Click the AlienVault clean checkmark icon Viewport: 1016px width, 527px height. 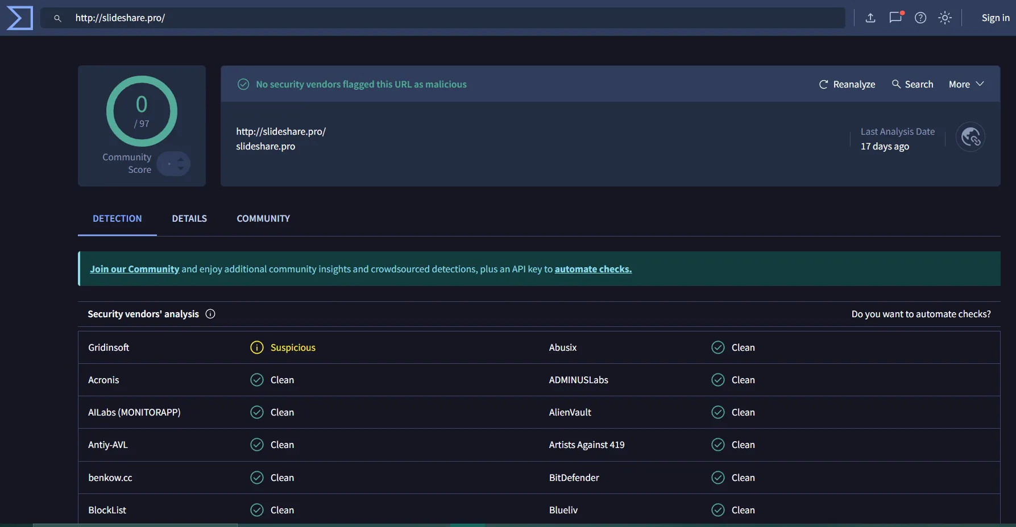click(718, 412)
